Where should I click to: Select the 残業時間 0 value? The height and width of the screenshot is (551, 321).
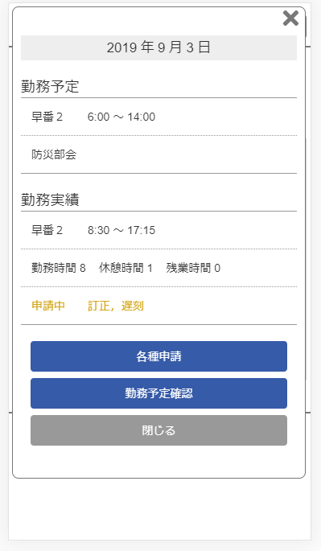pyautogui.click(x=193, y=268)
